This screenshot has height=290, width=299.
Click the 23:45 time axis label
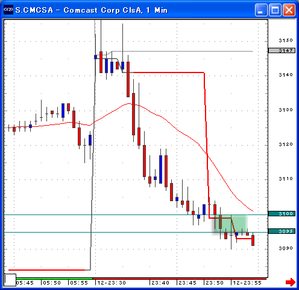pyautogui.click(x=187, y=283)
